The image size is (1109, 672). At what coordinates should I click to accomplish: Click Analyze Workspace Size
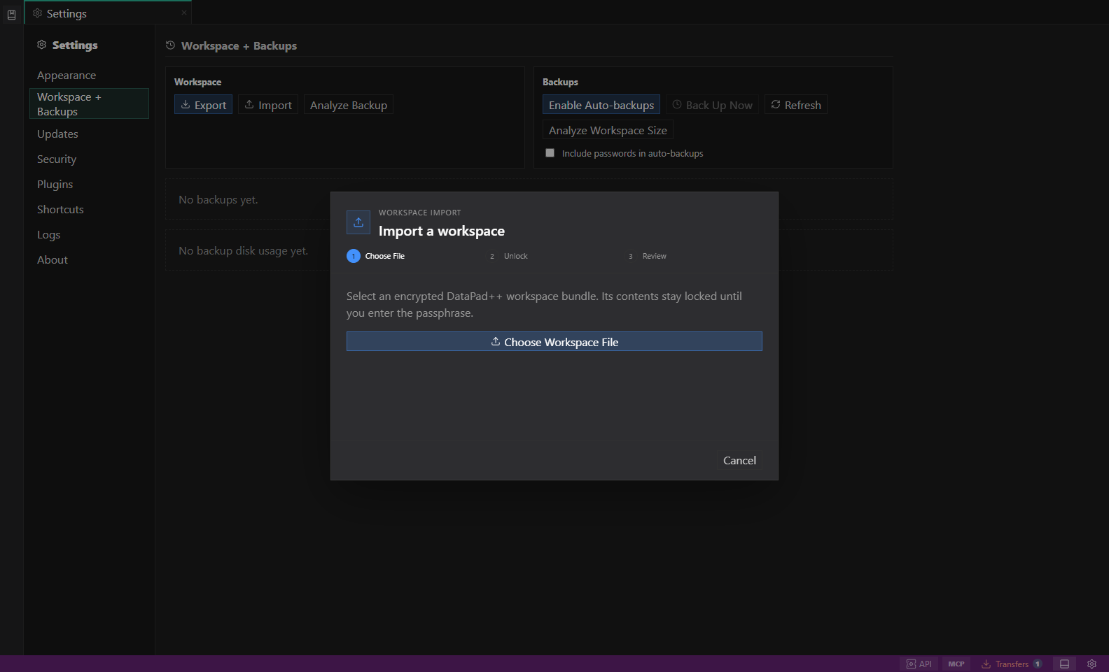pyautogui.click(x=608, y=130)
